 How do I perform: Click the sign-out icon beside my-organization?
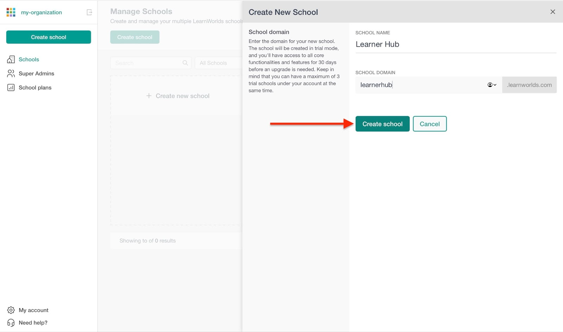[x=89, y=12]
